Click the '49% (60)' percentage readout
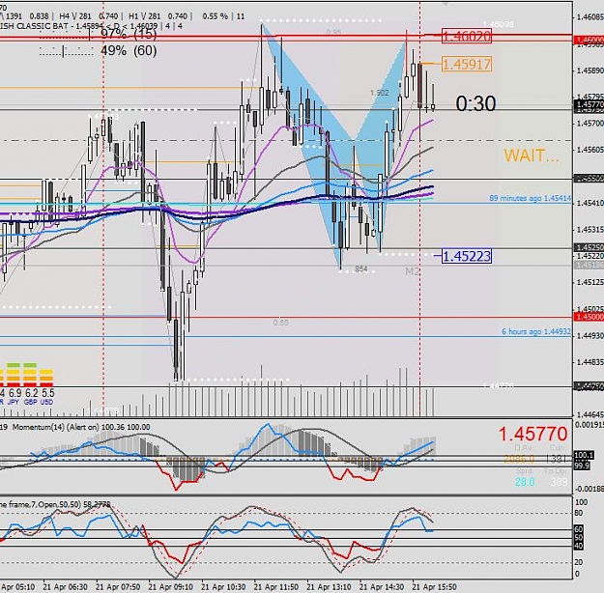 pos(129,50)
